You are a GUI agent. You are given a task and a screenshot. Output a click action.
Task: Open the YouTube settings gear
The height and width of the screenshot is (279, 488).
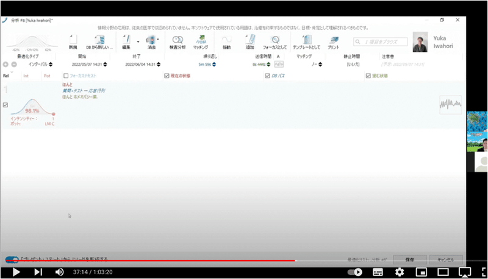pos(400,272)
